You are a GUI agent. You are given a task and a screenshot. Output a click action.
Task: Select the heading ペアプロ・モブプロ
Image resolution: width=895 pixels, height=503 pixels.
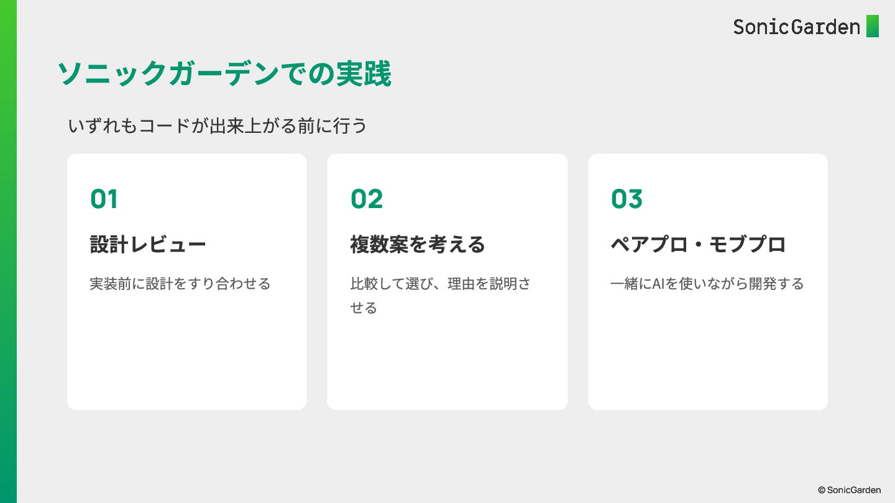[x=699, y=245]
